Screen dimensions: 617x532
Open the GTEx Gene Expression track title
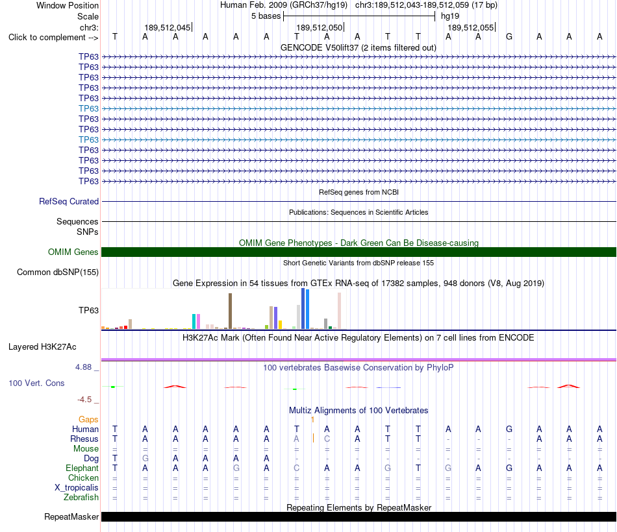[x=359, y=283]
